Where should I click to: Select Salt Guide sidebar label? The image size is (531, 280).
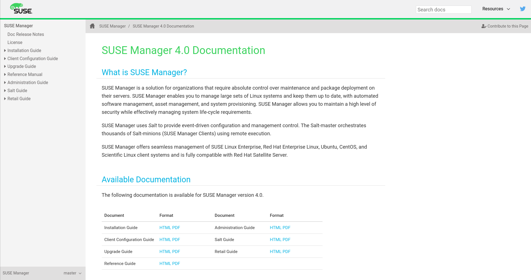[x=17, y=90]
